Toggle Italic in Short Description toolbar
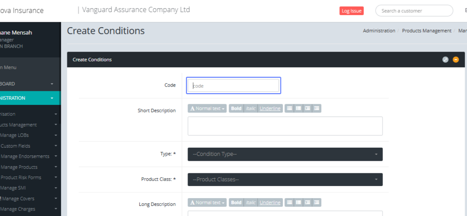This screenshot has width=467, height=216. 251,109
